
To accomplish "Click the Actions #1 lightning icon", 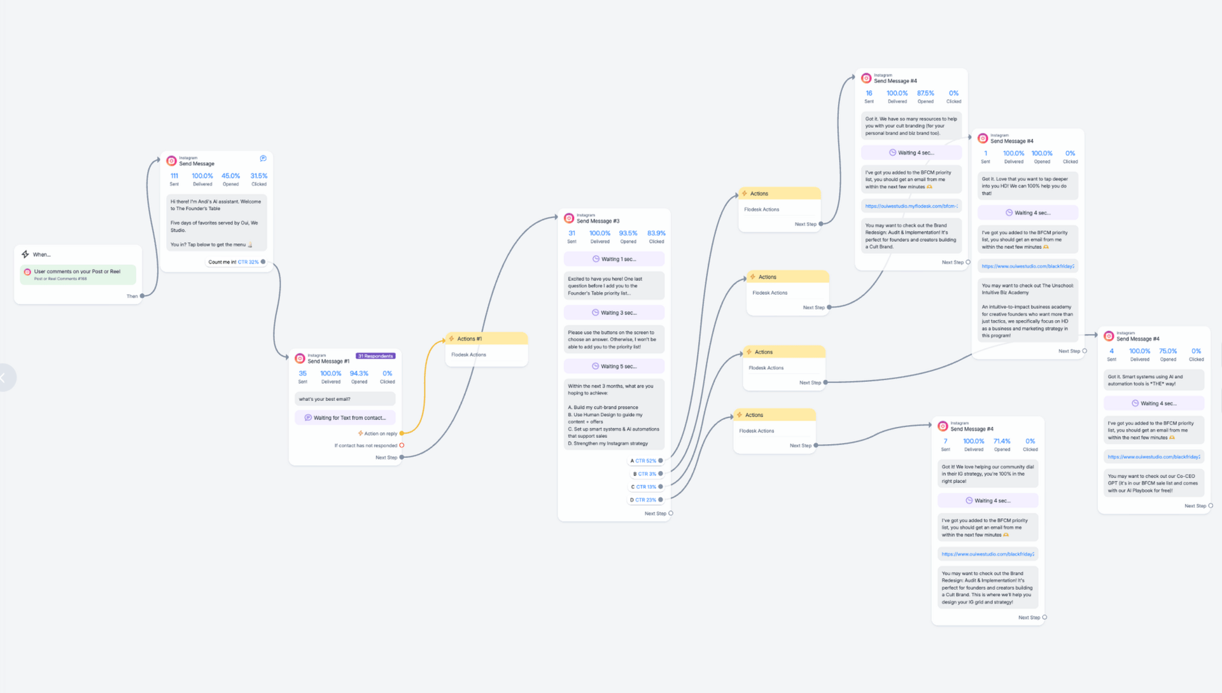I will 451,339.
